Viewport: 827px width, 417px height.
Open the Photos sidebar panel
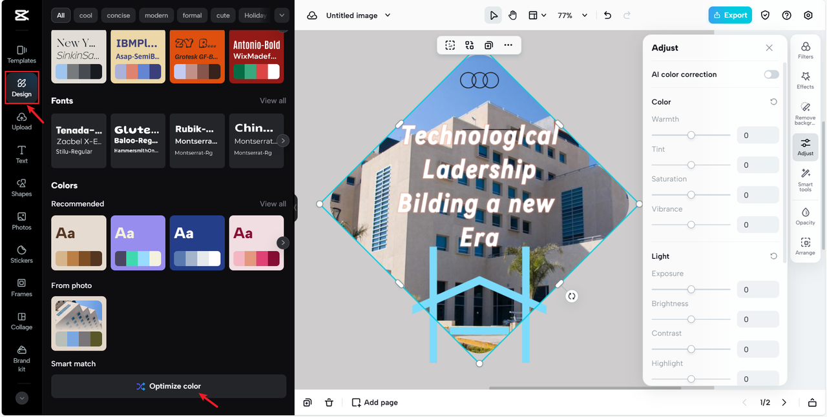tap(21, 221)
